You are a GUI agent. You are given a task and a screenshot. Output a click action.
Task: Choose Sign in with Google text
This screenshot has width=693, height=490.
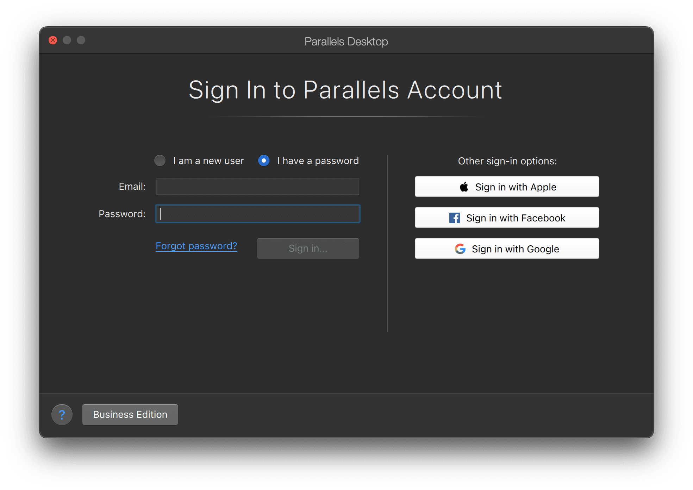(x=516, y=249)
